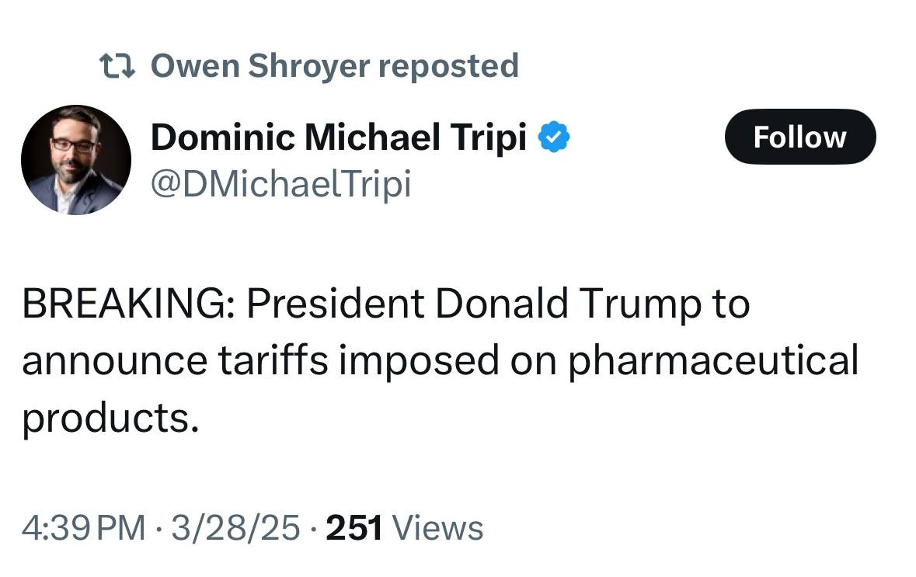Click the blue verified checkmark badge
This screenshot has height=577, width=916.
click(556, 137)
